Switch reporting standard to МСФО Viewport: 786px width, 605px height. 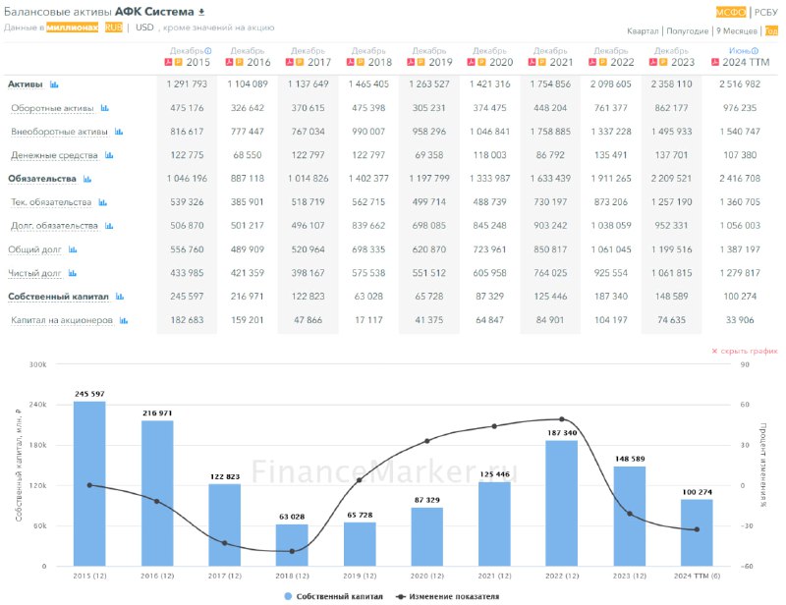tap(731, 12)
